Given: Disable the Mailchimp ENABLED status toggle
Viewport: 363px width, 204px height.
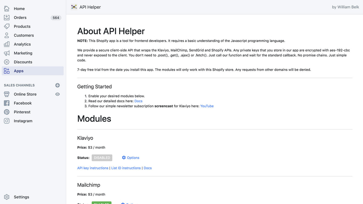Looking at the screenshot, I should pos(101,203).
